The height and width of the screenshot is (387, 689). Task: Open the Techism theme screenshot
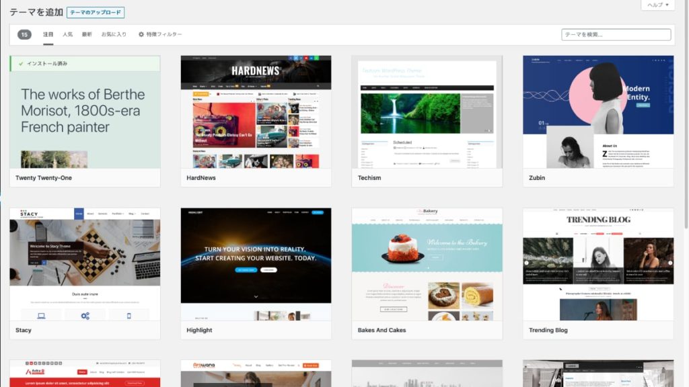point(427,112)
